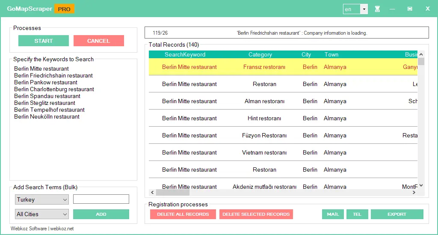Select keyword 'Berlin Friedrichshain restaurant'
The width and height of the screenshot is (438, 235).
[x=53, y=76]
